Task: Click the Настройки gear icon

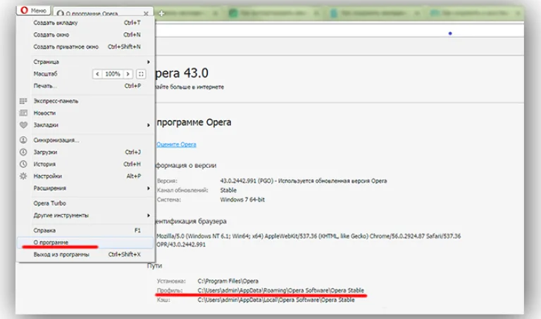Action: pos(23,176)
